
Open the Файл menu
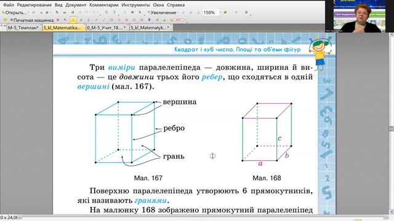click(x=9, y=5)
